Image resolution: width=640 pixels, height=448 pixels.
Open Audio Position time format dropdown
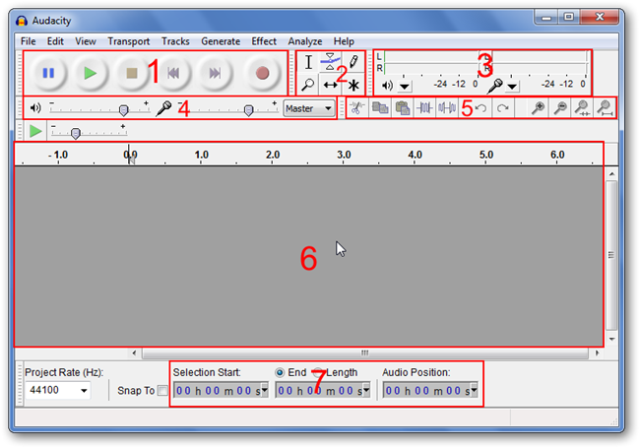(x=474, y=390)
